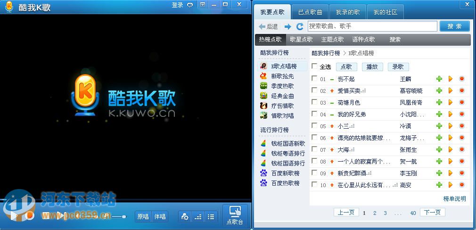Open the 点歌台 song request panel
The height and width of the screenshot is (230, 476).
point(235,215)
